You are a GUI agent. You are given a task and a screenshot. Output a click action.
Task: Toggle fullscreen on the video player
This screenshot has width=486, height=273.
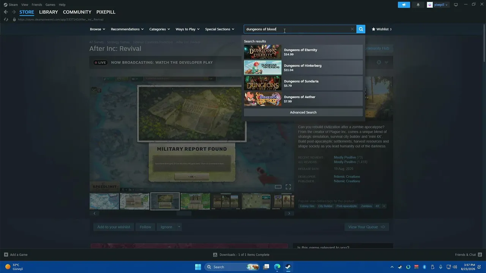click(288, 187)
